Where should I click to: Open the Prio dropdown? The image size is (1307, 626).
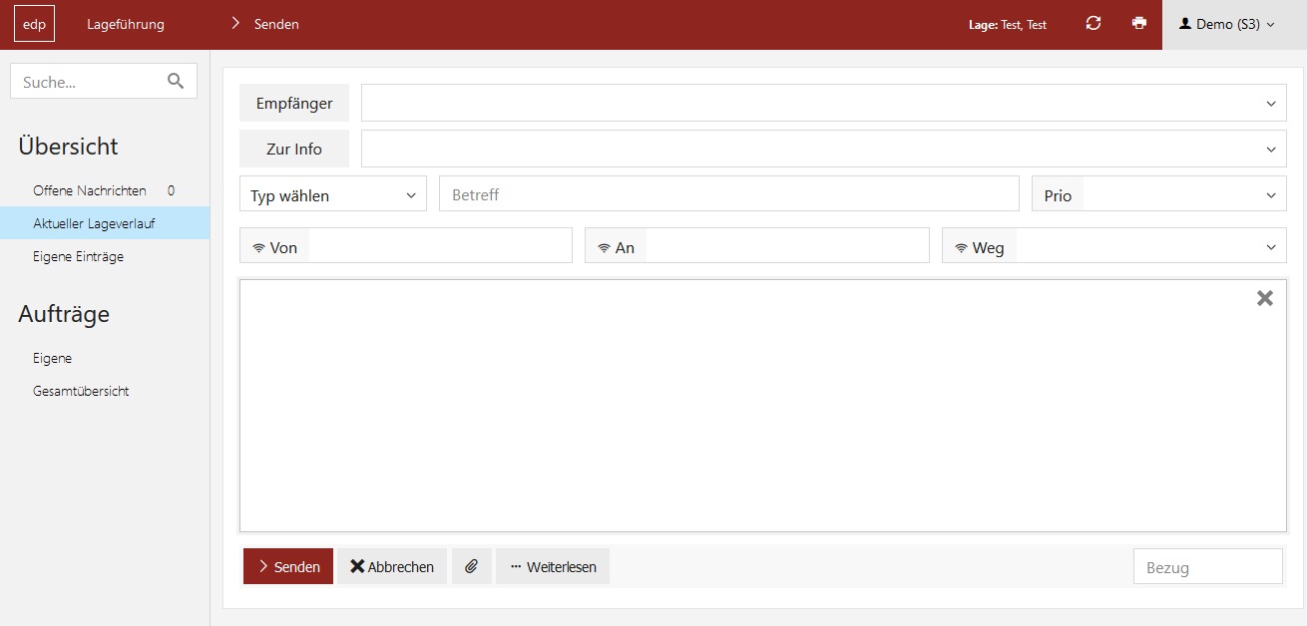click(1159, 194)
